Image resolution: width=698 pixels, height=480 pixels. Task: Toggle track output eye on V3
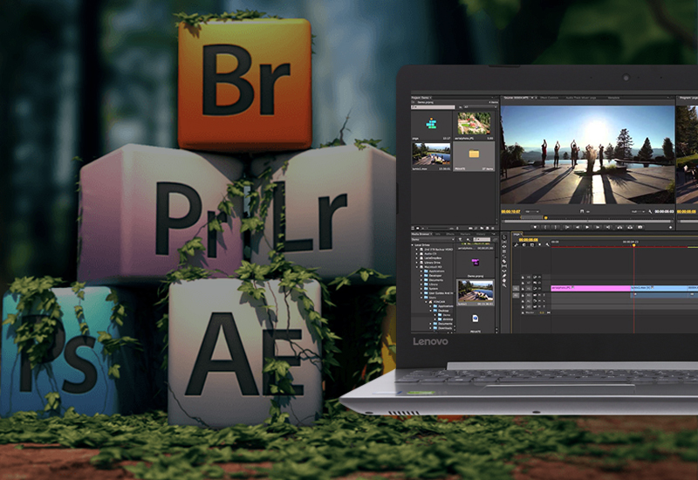(539, 277)
